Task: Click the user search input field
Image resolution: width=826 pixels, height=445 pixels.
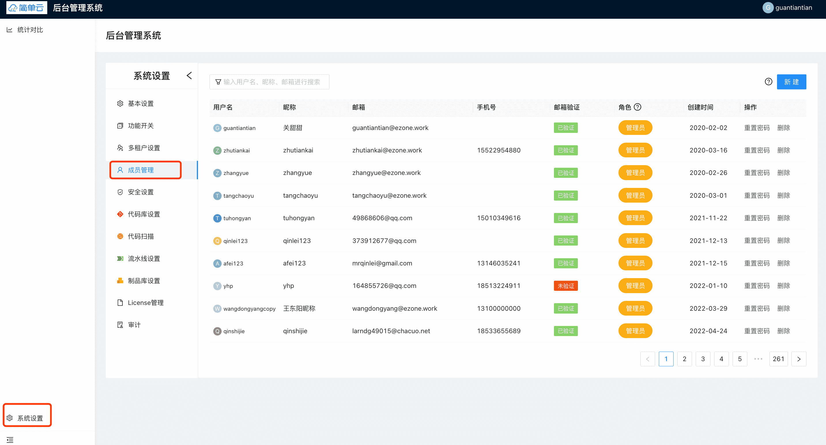Action: [273, 82]
